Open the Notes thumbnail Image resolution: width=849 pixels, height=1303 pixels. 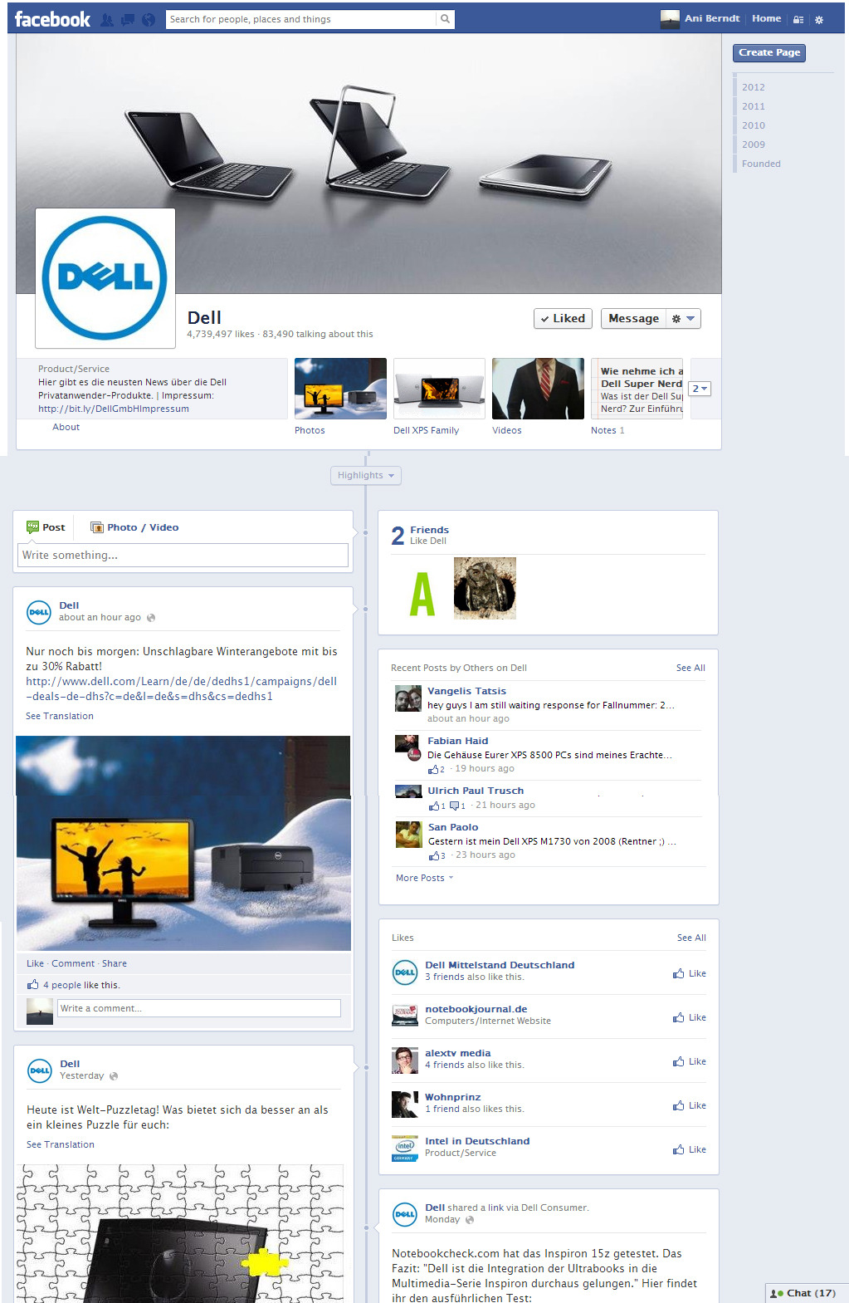tap(637, 389)
